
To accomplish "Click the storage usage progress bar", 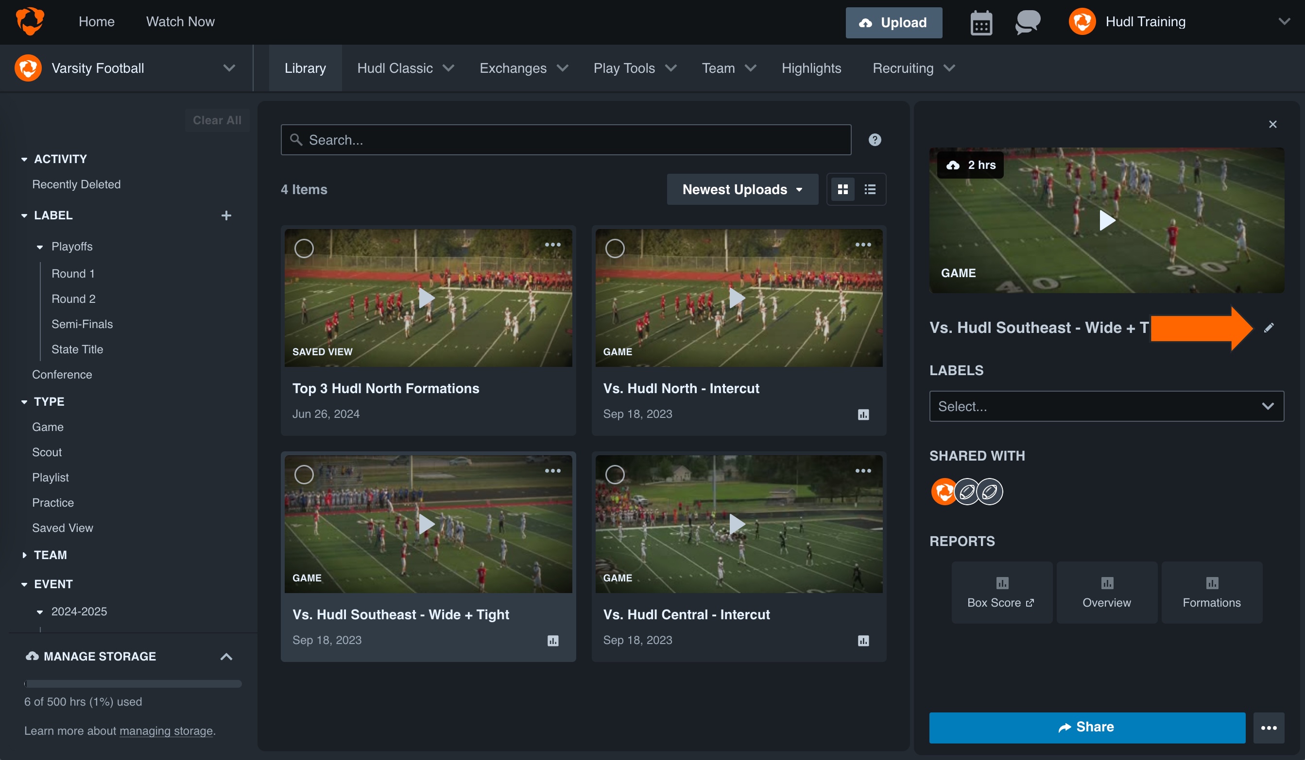I will [132, 684].
